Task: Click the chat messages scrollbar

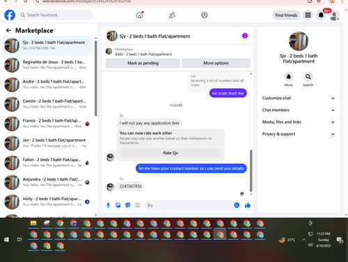Action: coord(251,171)
